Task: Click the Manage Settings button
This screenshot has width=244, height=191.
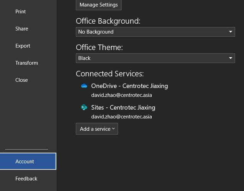Action: point(99,5)
